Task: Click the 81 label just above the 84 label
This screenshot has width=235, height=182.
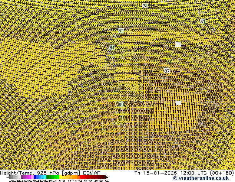Action: [x=121, y=30]
